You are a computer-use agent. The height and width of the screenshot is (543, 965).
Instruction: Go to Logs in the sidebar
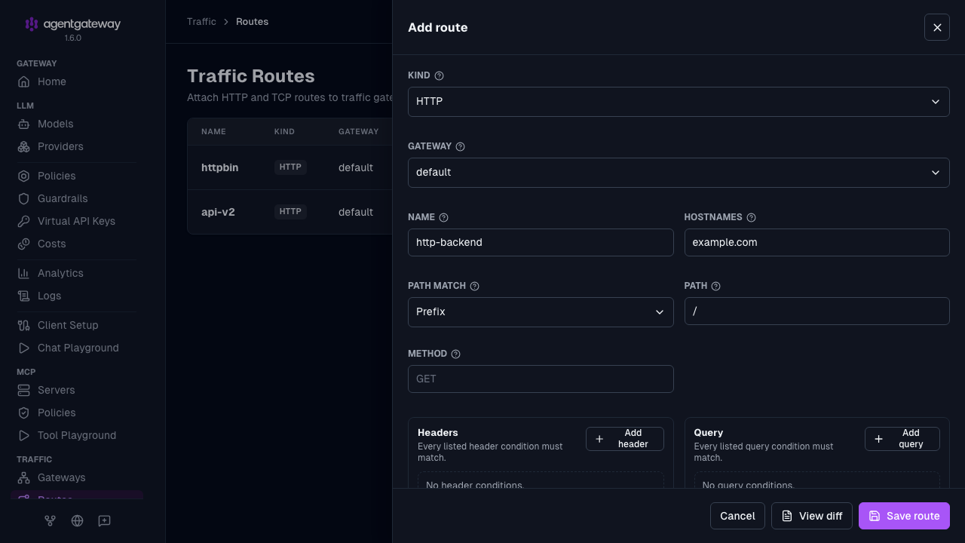point(76,296)
